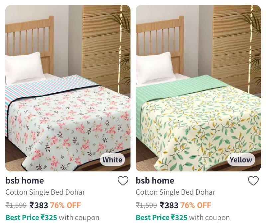Open the White floral dohar product image
This screenshot has width=266, height=223.
click(x=68, y=88)
